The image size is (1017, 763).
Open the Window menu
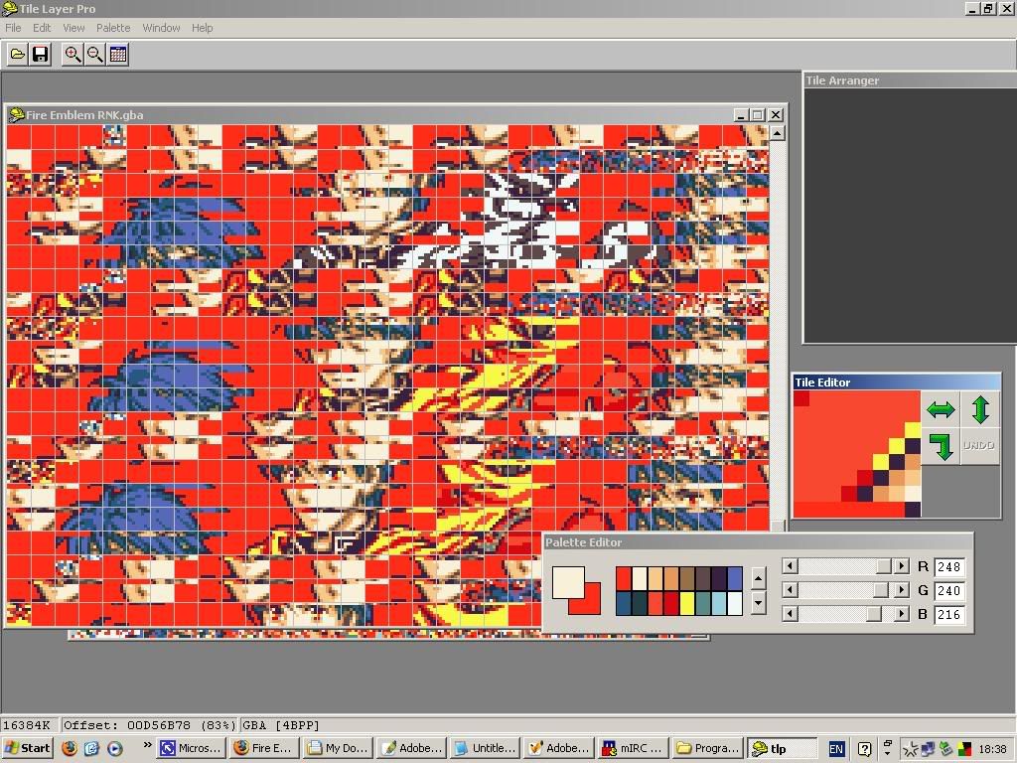pos(161,28)
